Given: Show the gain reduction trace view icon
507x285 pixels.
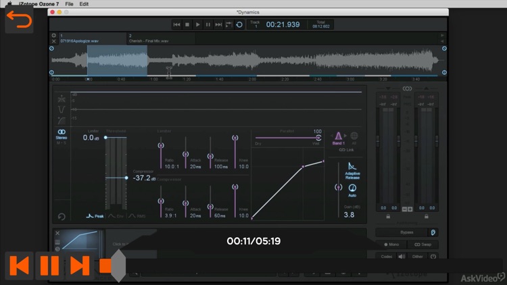Looking at the screenshot, I should coord(62,99).
